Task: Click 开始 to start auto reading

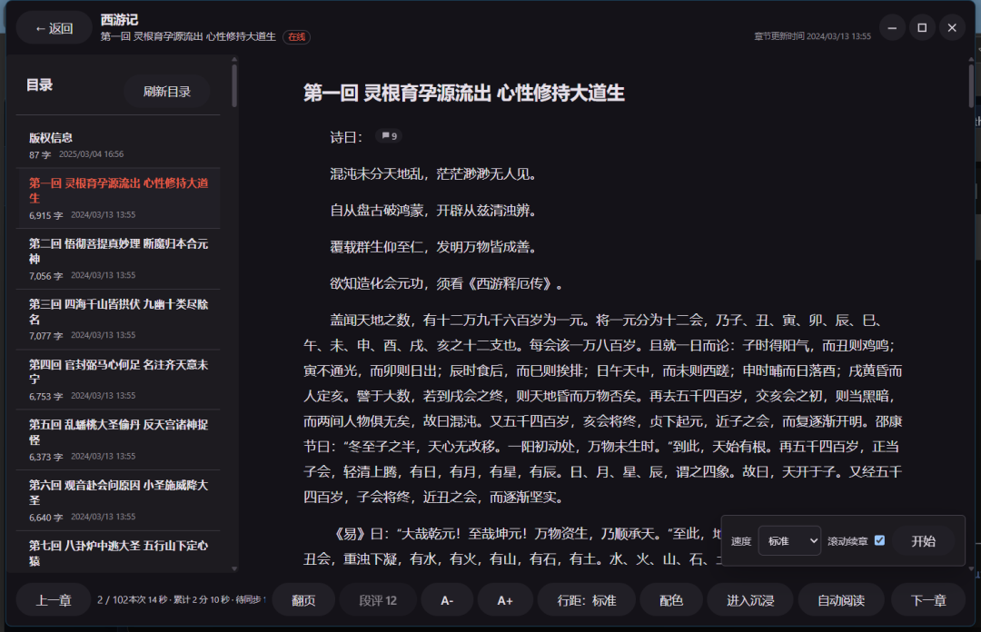Action: pyautogui.click(x=924, y=540)
